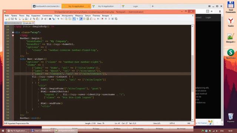This screenshot has width=237, height=133.
Task: Open the Правка menu
Action: point(14,16)
